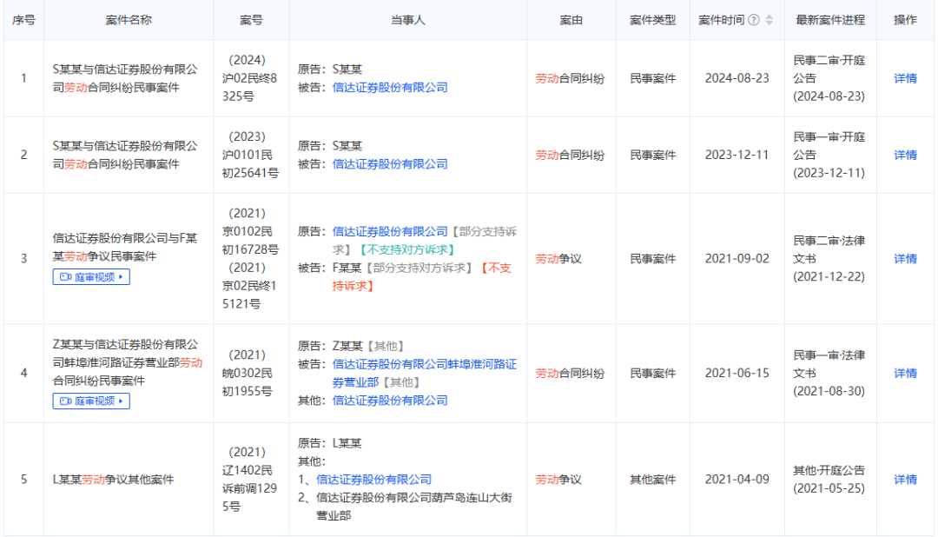
Task: Click 劳动争议 cause in row 3
Action: click(558, 259)
